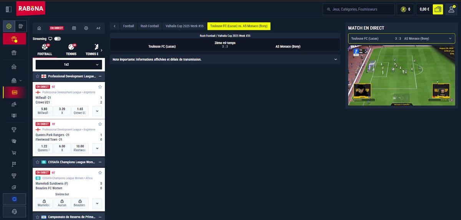Favorite the Millwall -21 vs Crewe U21 match

100,87
